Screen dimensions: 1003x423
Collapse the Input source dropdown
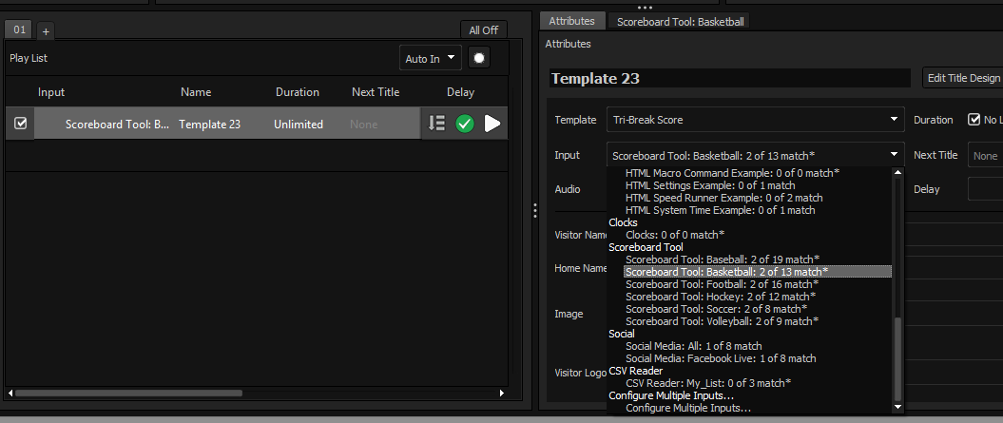pos(895,155)
